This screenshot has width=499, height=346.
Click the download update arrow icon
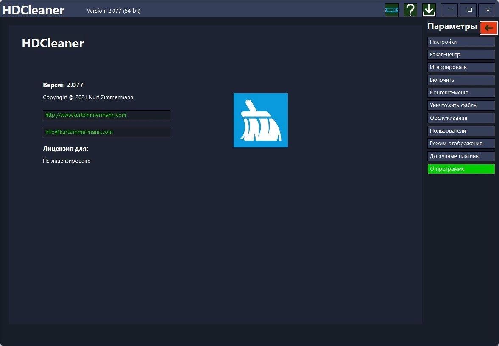point(429,10)
